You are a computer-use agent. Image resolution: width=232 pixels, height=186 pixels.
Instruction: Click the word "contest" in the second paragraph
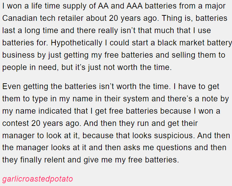click(x=16, y=123)
